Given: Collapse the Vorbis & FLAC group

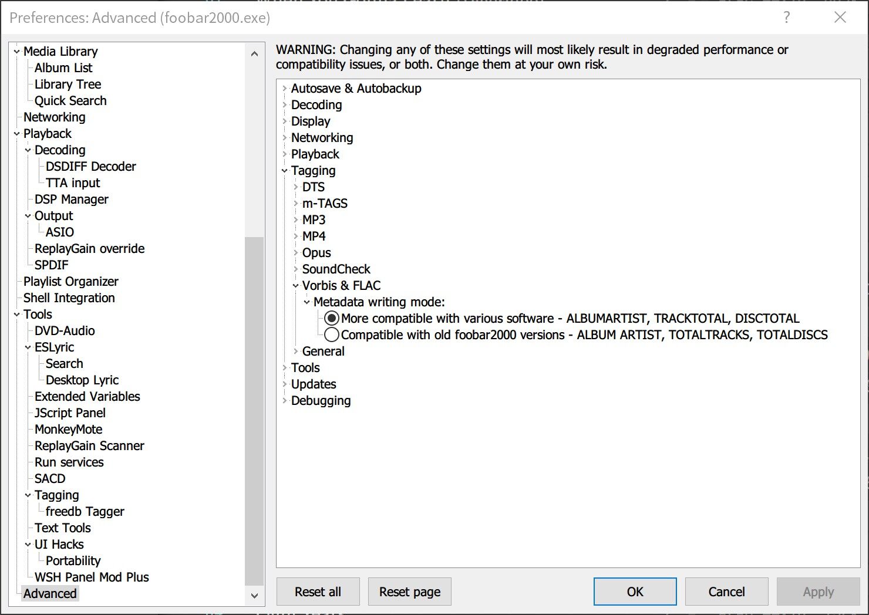Looking at the screenshot, I should coord(296,286).
